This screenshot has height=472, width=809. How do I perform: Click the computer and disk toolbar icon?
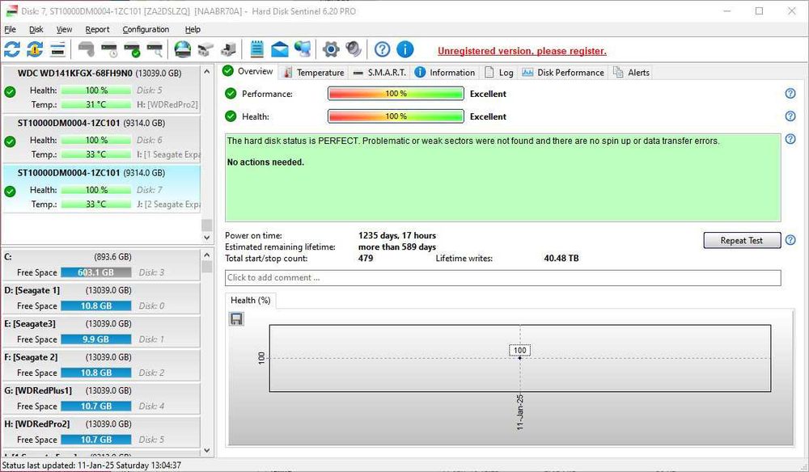[228, 49]
